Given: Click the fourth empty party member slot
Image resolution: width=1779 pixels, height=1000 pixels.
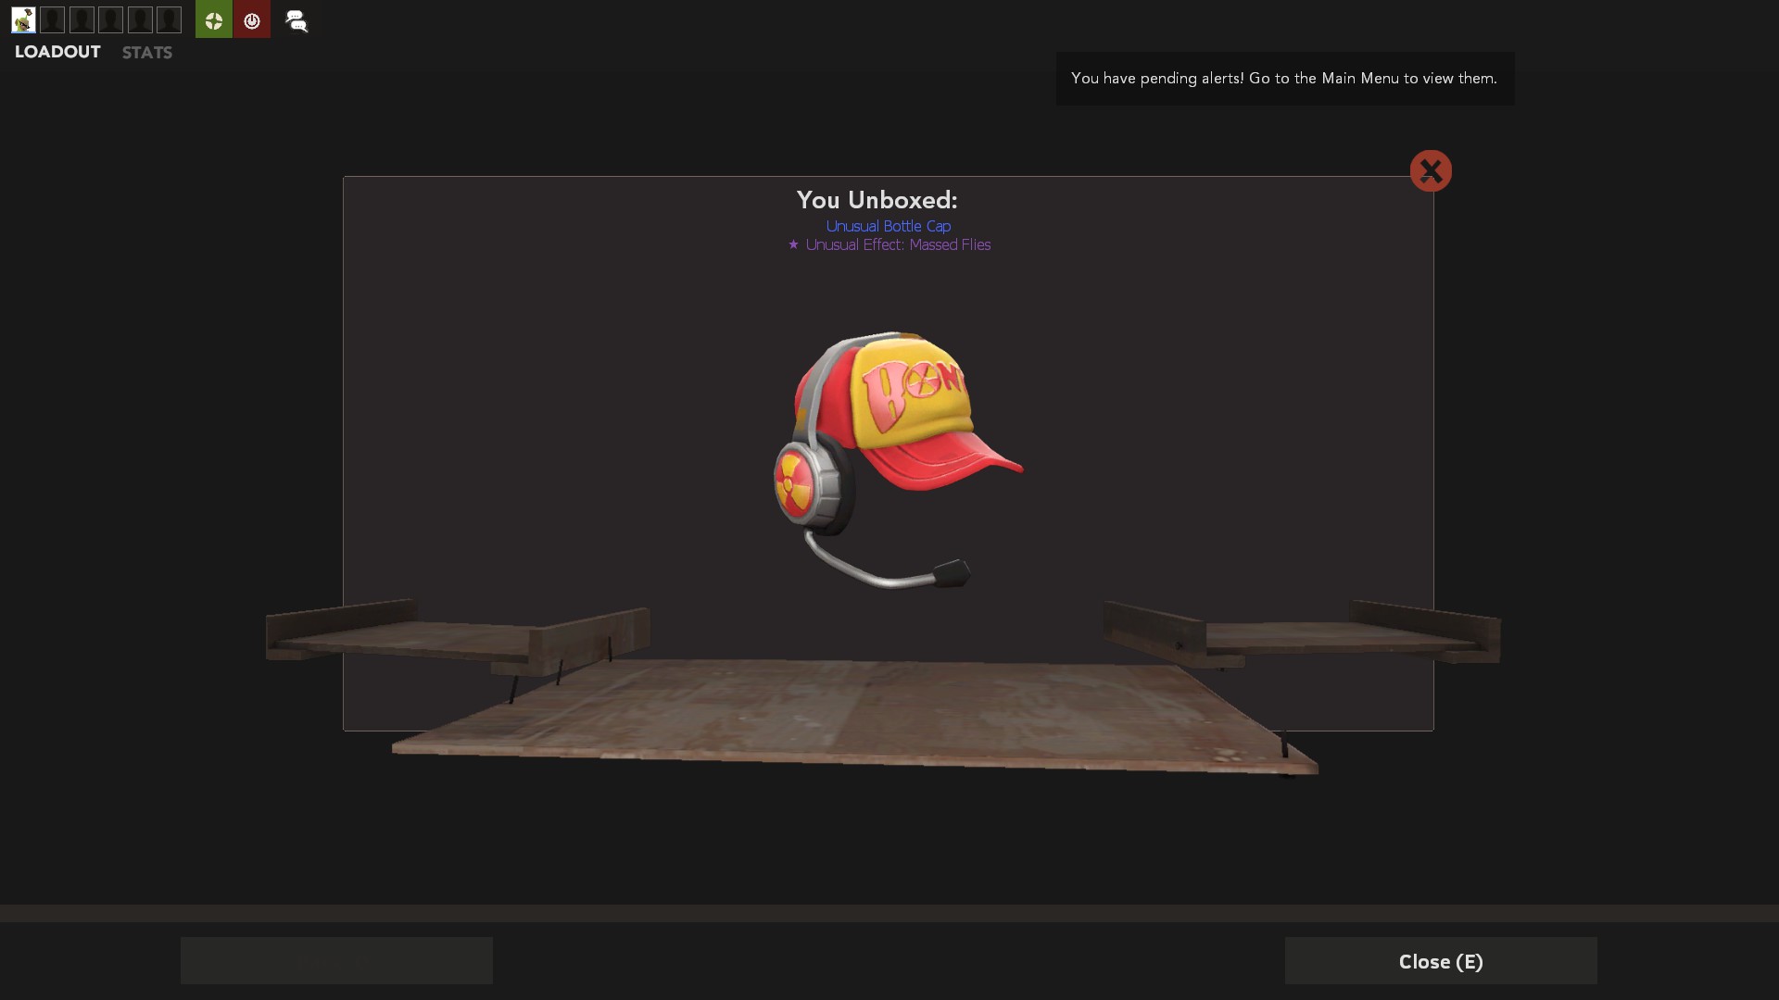Looking at the screenshot, I should [x=140, y=19].
